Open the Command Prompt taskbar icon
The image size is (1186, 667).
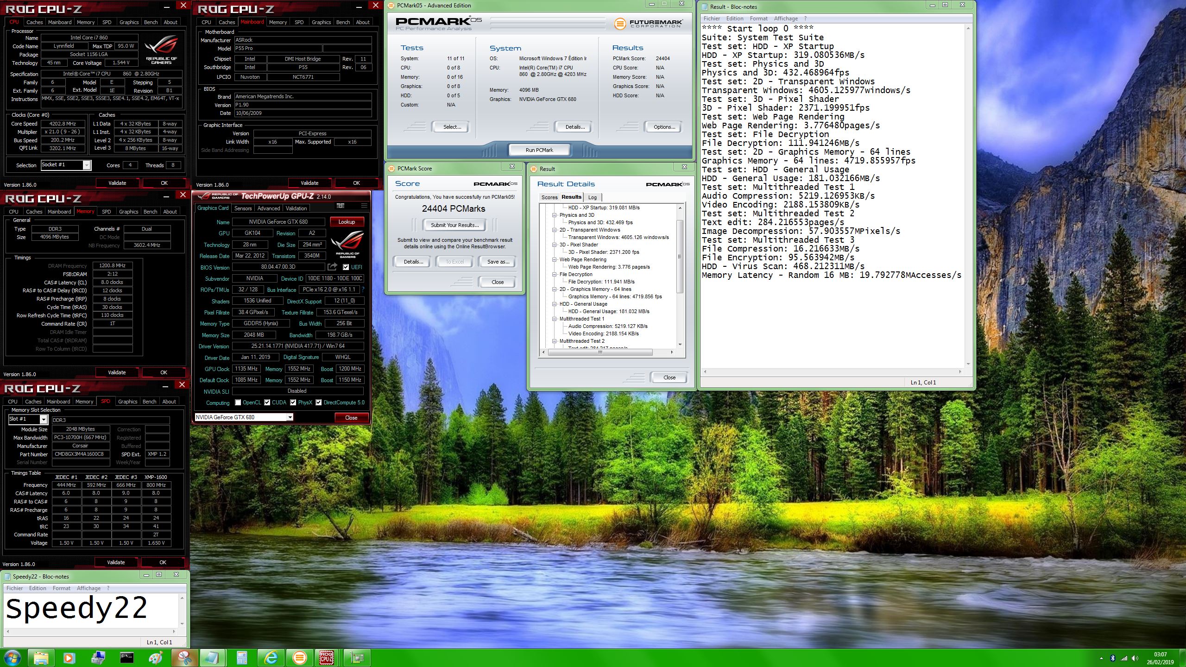126,658
